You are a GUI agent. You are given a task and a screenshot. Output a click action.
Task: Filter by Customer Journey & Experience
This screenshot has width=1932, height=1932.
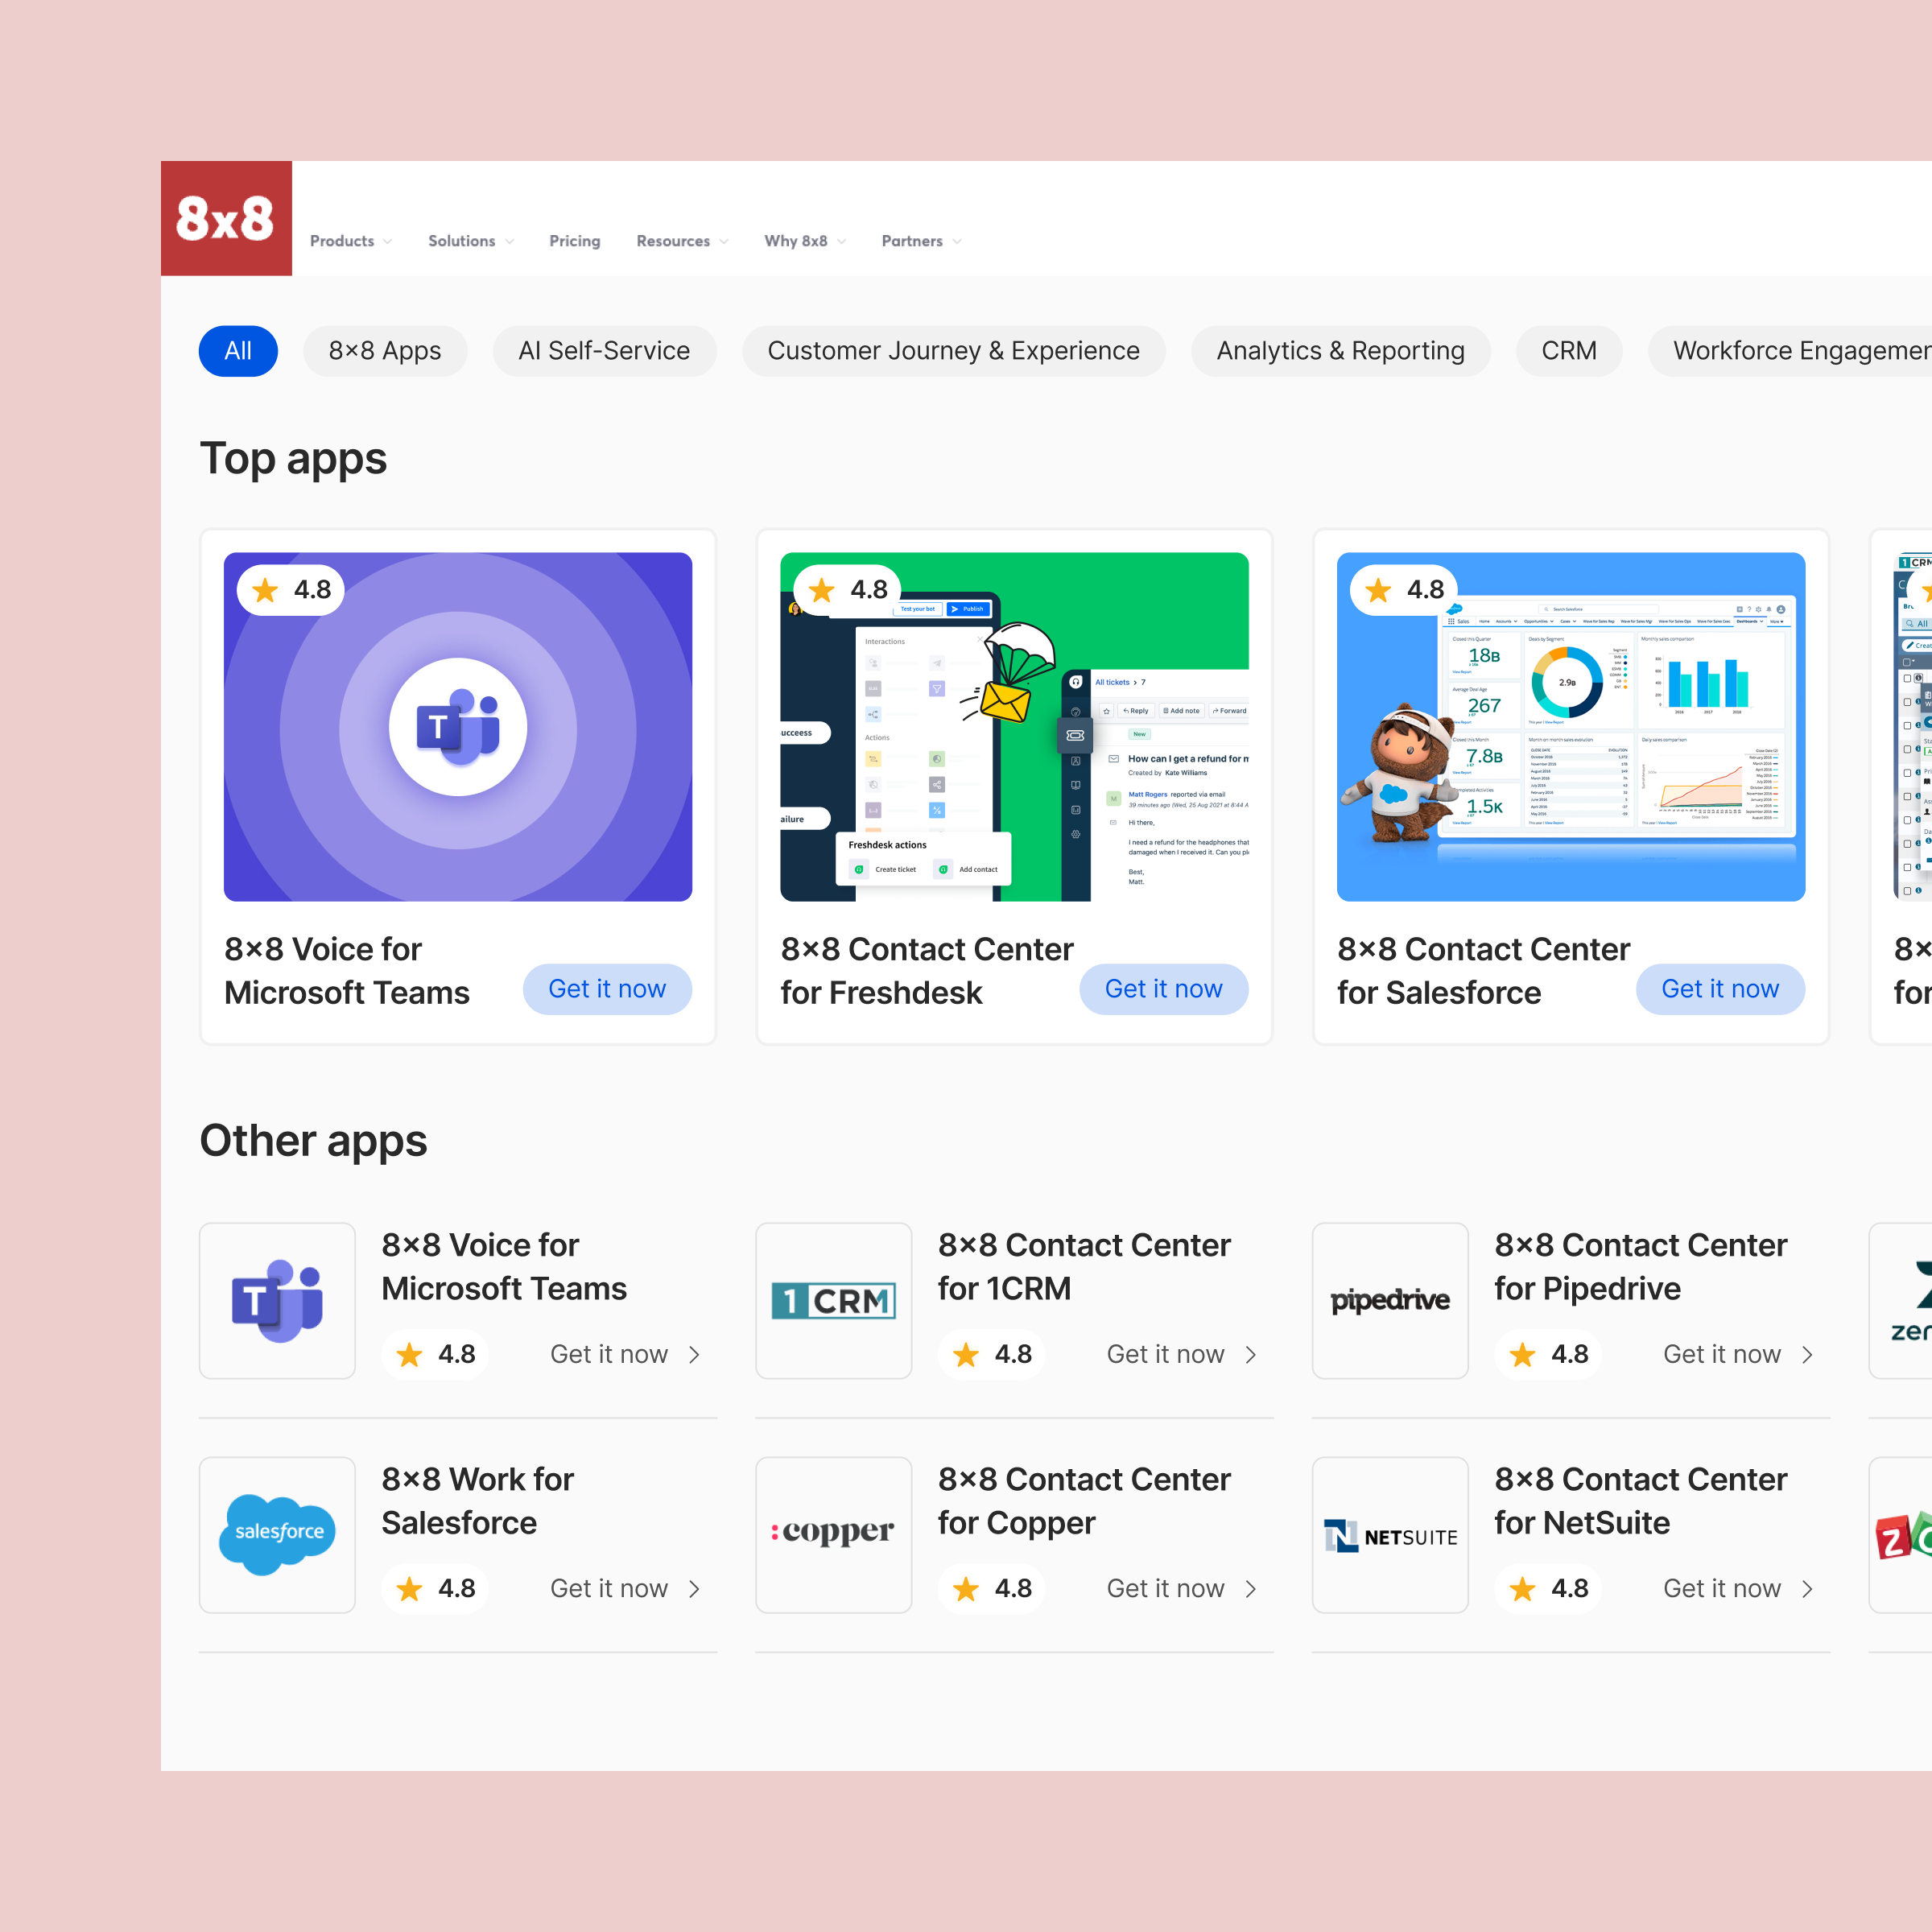click(x=954, y=351)
